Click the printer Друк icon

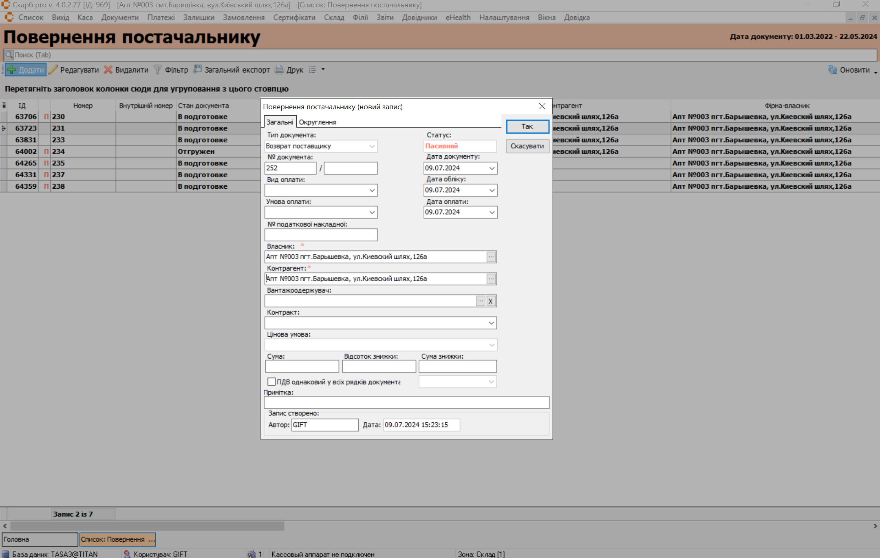[x=279, y=70]
